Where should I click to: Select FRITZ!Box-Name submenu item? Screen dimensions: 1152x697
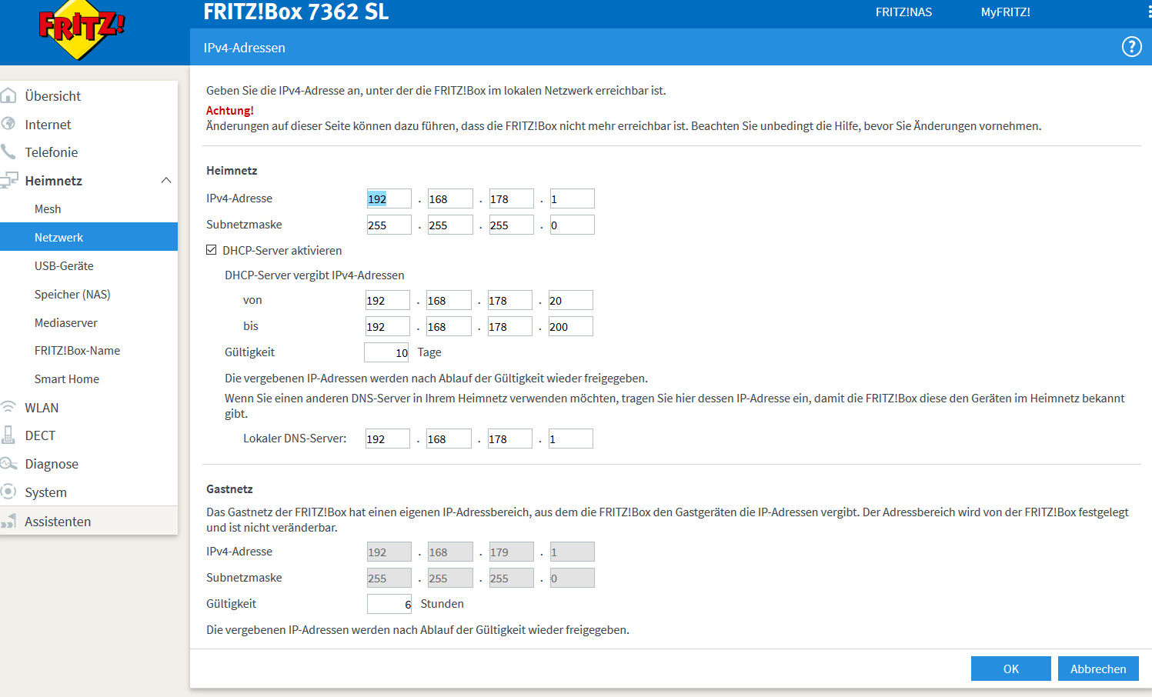click(88, 350)
